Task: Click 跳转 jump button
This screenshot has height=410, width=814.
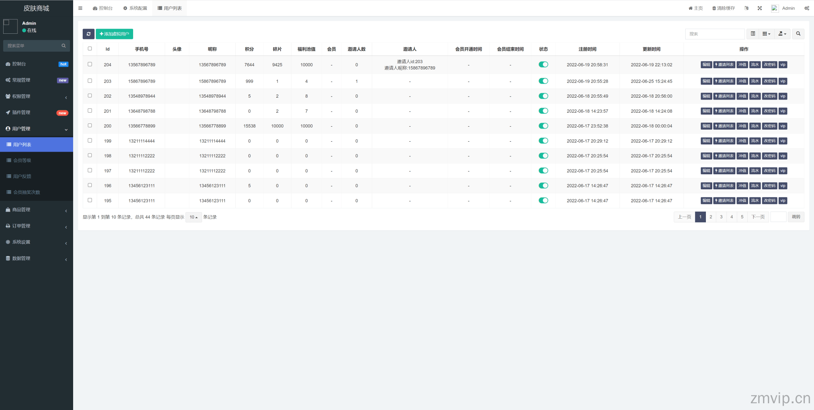Action: click(x=796, y=217)
